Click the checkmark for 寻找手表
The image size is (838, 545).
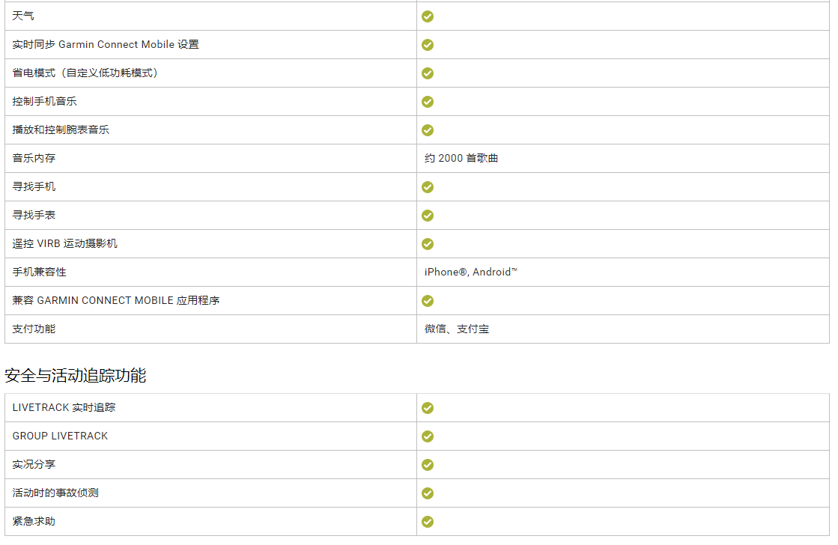tap(428, 216)
